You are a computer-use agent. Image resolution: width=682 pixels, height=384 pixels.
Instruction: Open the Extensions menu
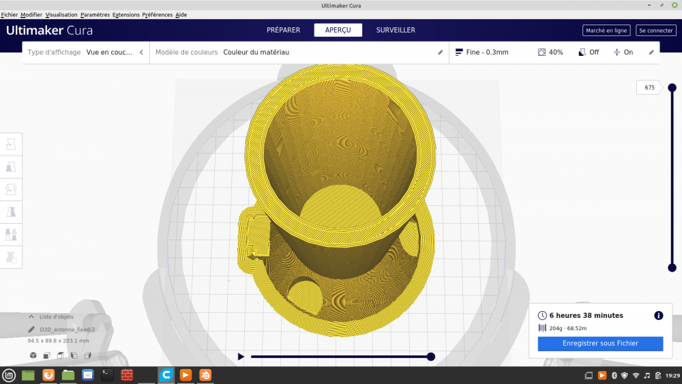(125, 15)
